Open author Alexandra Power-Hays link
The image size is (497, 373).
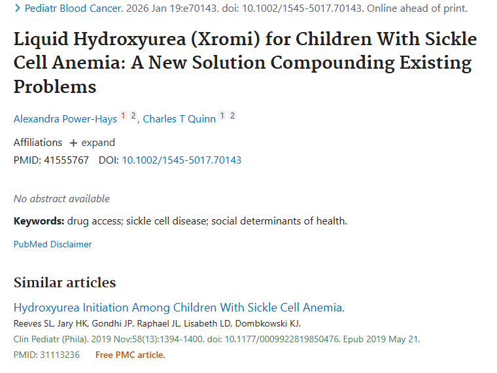65,118
